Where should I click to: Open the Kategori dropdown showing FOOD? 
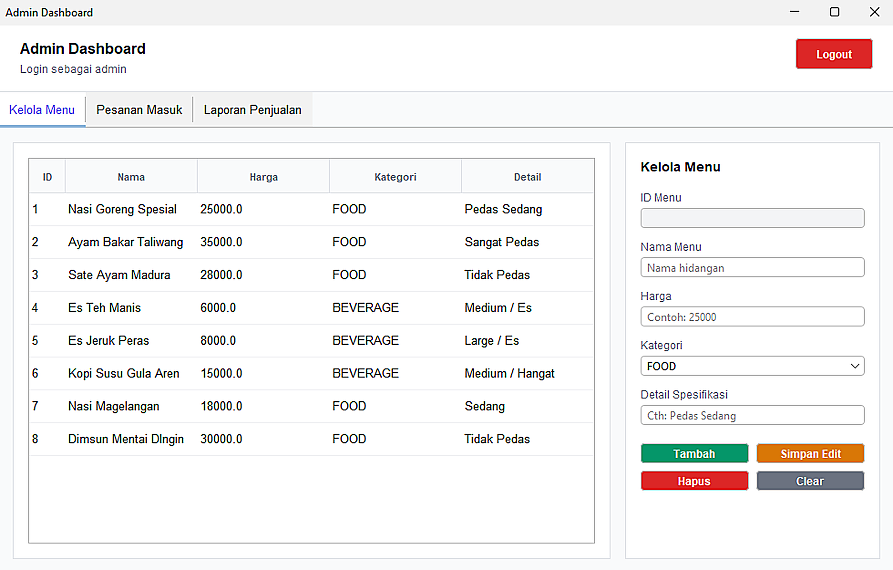[x=752, y=366]
